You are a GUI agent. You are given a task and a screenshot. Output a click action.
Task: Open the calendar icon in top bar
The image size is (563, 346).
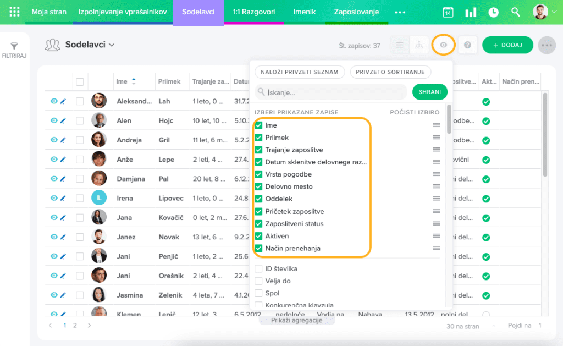point(448,12)
